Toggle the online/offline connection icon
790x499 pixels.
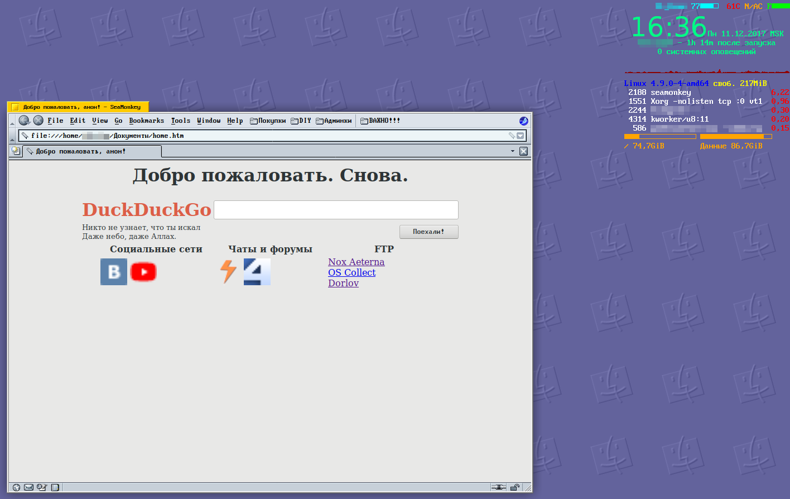coord(499,487)
